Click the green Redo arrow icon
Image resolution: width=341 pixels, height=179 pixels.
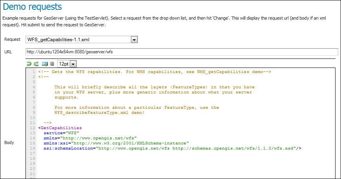[36, 64]
